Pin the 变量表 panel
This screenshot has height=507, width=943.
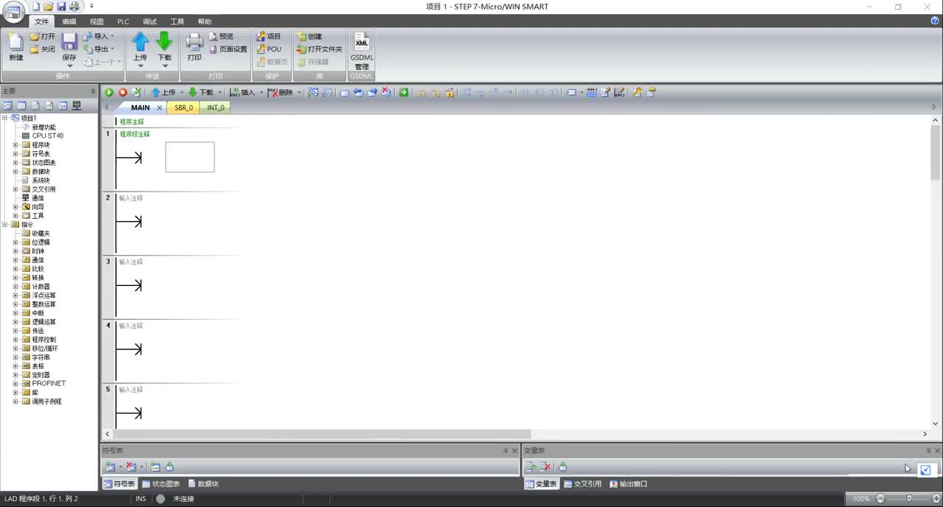pos(928,450)
